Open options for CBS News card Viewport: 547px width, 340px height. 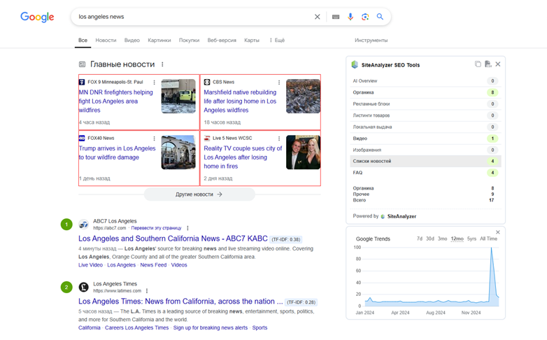click(x=278, y=83)
